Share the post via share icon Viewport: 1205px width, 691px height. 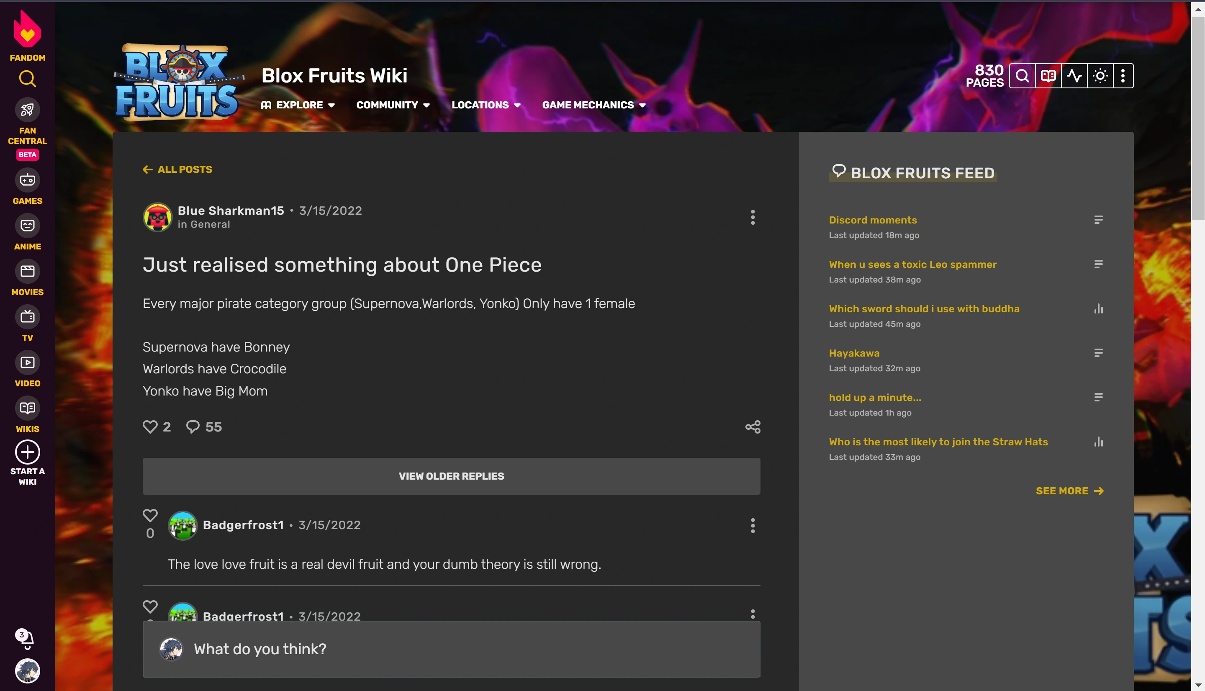coord(753,426)
